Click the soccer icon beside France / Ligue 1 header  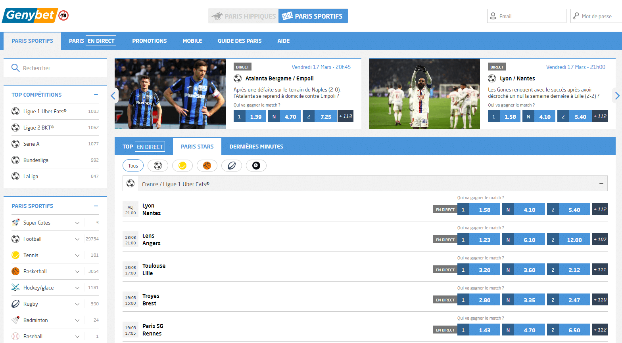point(131,183)
